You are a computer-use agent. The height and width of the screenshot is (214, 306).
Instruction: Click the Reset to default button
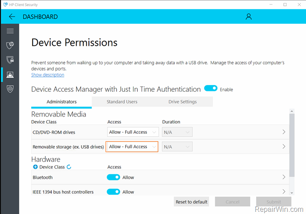tap(192, 202)
